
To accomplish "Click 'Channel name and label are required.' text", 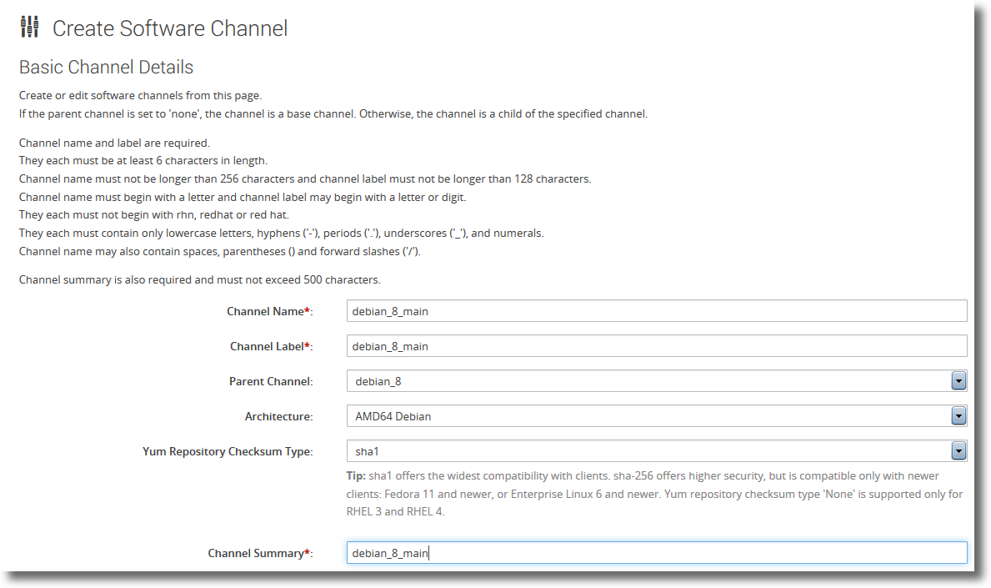I will point(114,143).
